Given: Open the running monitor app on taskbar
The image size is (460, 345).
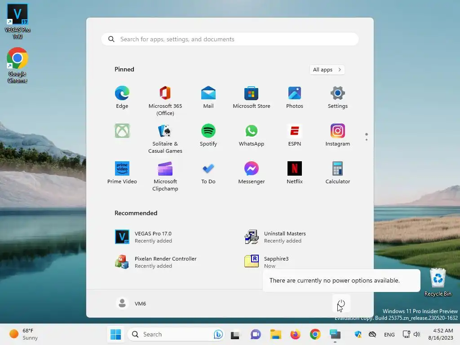Looking at the screenshot, I should (335, 334).
